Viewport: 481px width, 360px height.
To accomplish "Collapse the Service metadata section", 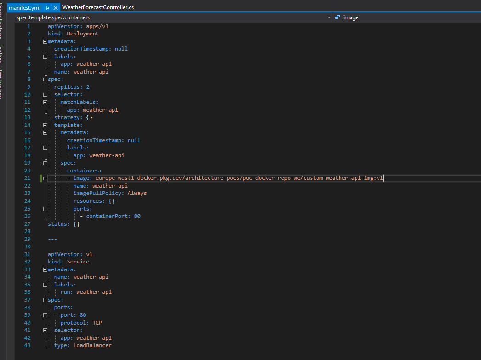I will tap(44, 269).
